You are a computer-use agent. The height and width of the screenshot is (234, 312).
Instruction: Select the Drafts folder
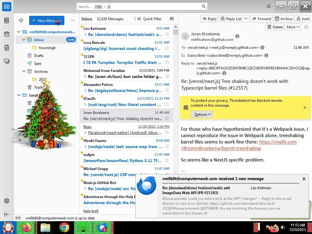click(x=47, y=55)
